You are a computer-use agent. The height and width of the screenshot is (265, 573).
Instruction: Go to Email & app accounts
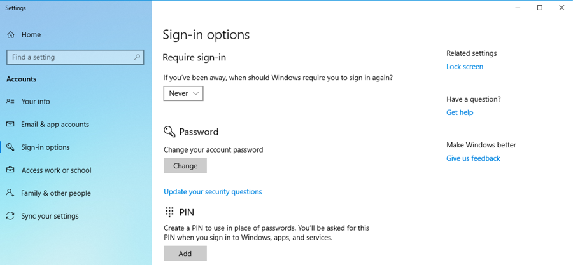click(55, 125)
